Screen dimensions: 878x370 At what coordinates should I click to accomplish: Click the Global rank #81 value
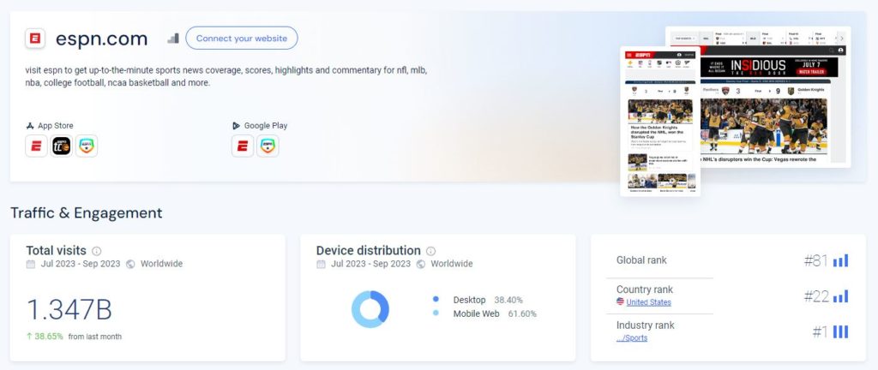coord(816,260)
